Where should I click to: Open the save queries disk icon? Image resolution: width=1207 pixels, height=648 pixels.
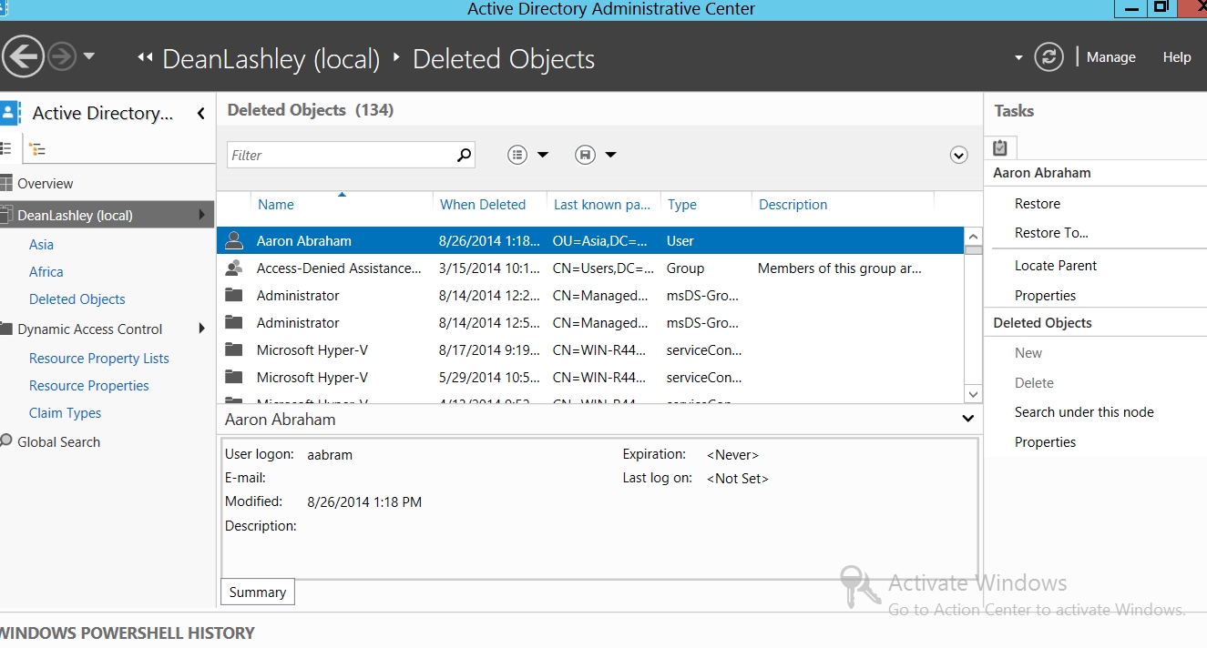coord(586,155)
